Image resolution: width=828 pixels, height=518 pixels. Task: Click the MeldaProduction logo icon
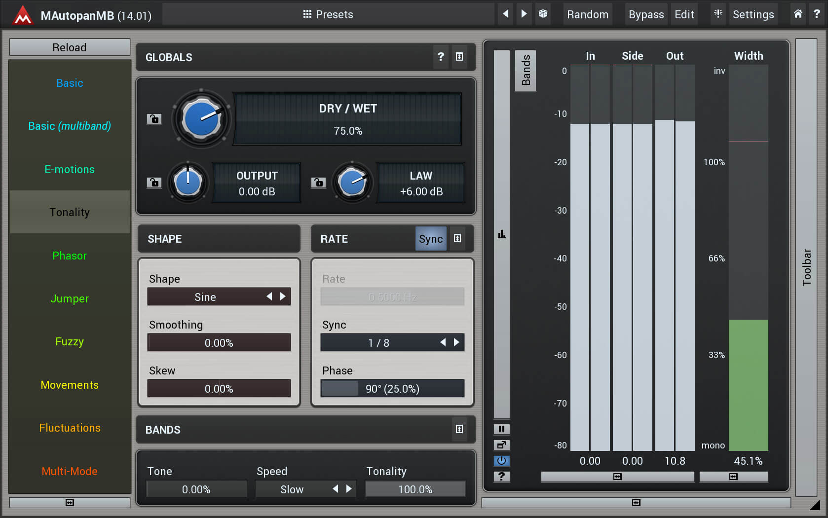[23, 15]
